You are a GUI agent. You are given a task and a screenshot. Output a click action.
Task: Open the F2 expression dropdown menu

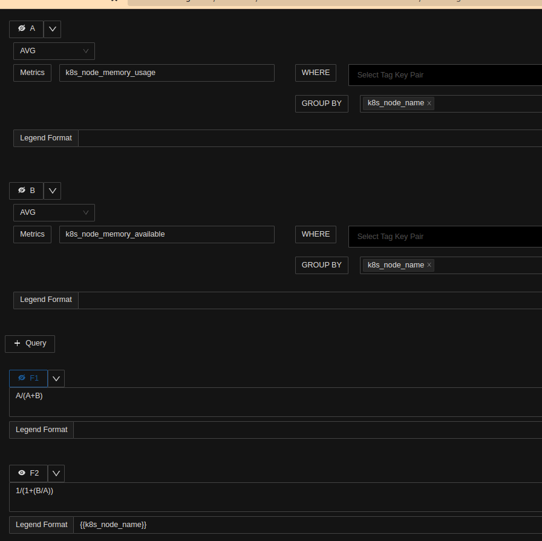tap(56, 473)
